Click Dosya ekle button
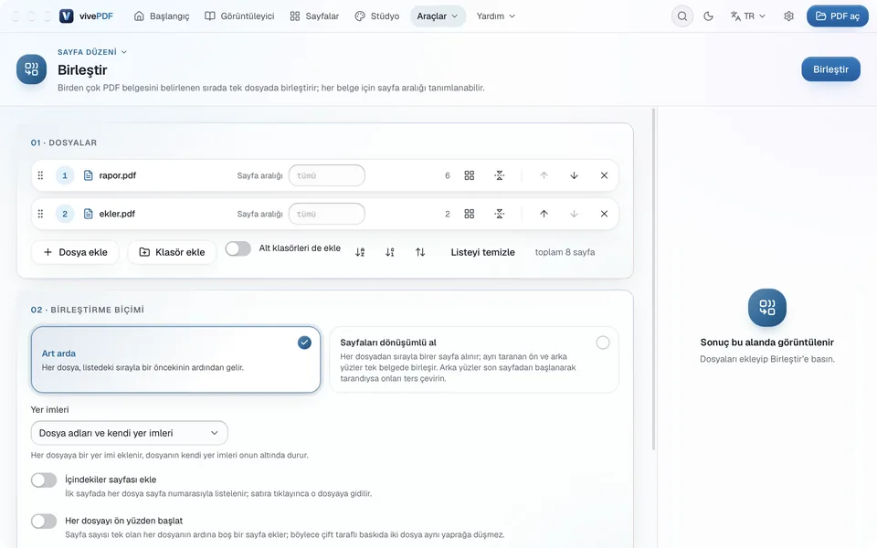The width and height of the screenshot is (877, 548). click(75, 252)
